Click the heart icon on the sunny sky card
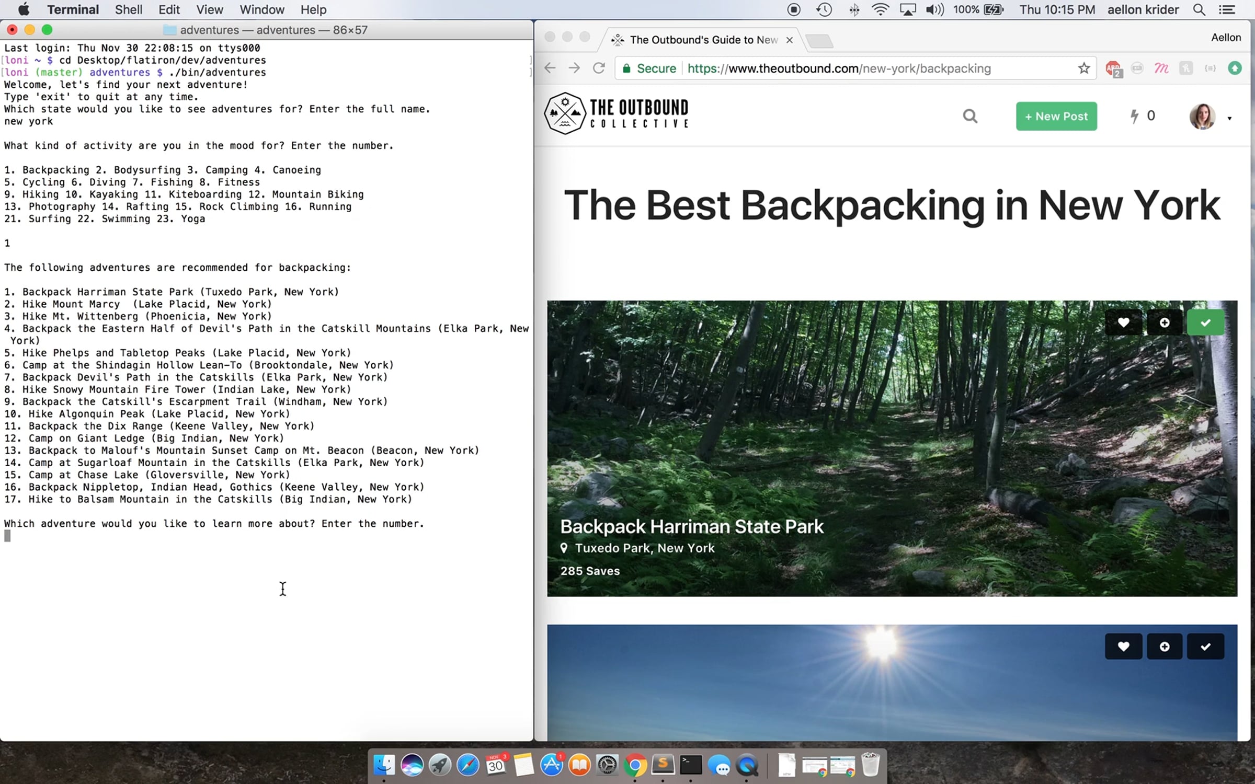The image size is (1255, 784). click(1123, 647)
